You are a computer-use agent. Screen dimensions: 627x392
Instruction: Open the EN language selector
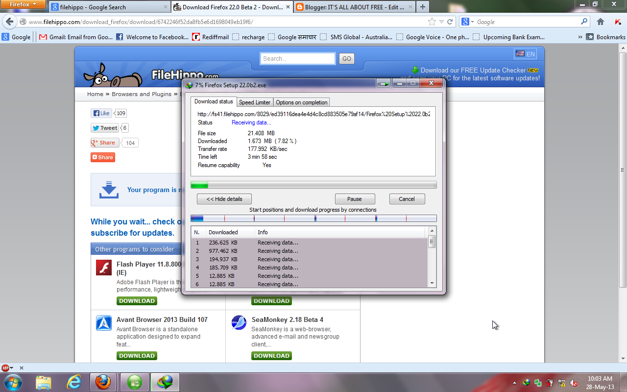pyautogui.click(x=525, y=54)
